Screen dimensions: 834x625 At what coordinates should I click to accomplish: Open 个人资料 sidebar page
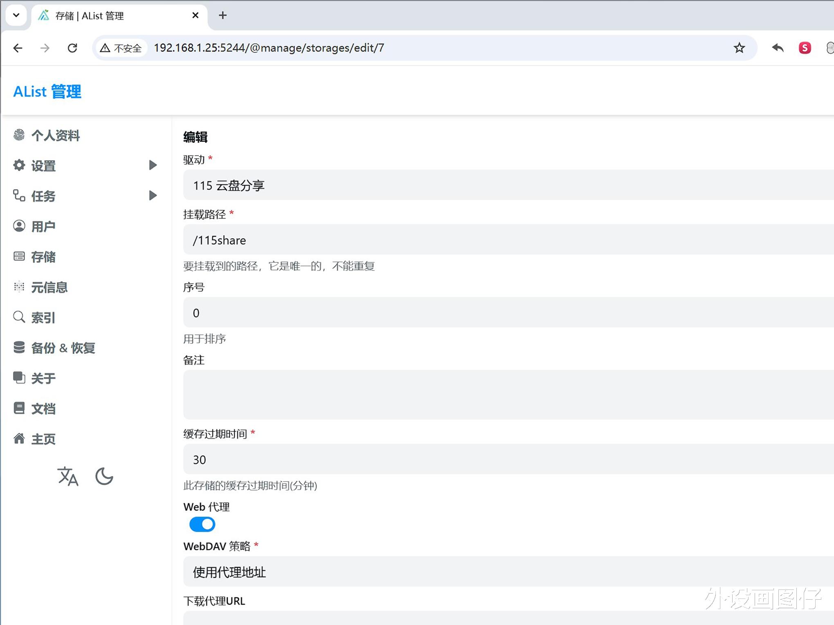[x=55, y=136]
